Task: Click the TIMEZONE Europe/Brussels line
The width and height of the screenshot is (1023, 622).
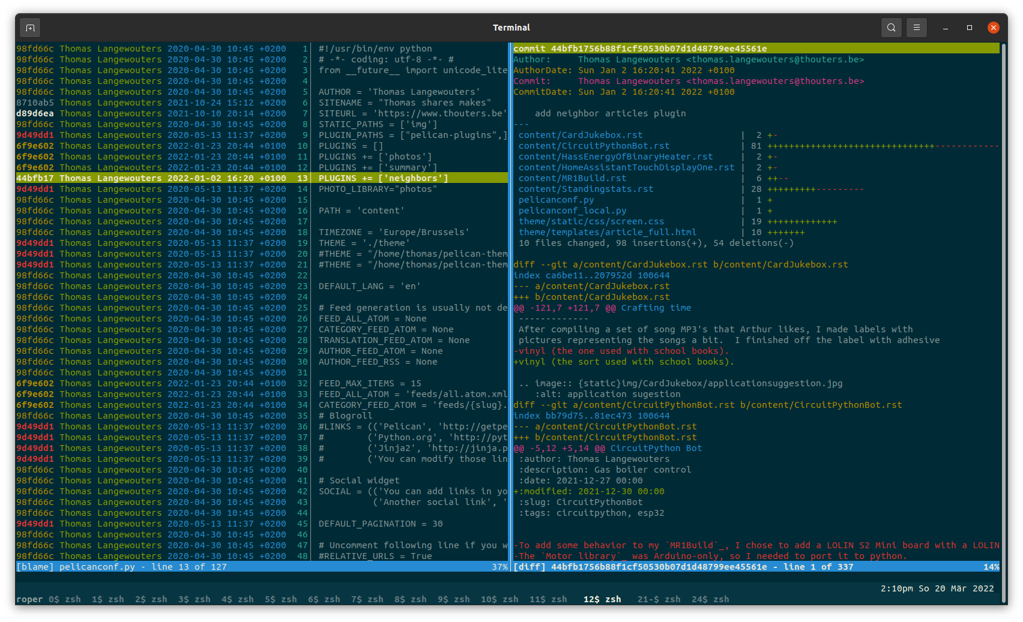Action: click(x=394, y=232)
